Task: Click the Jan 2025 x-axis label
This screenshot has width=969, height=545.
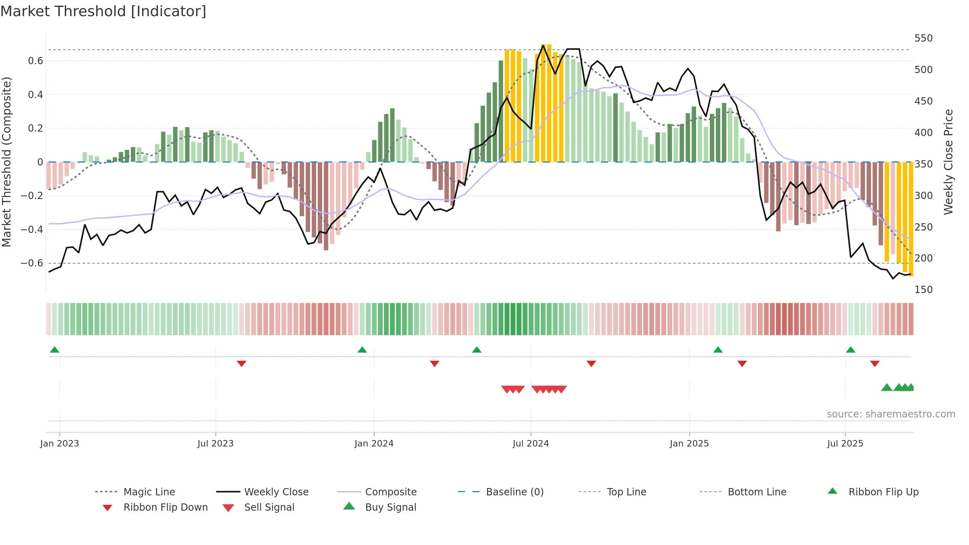Action: pyautogui.click(x=690, y=443)
